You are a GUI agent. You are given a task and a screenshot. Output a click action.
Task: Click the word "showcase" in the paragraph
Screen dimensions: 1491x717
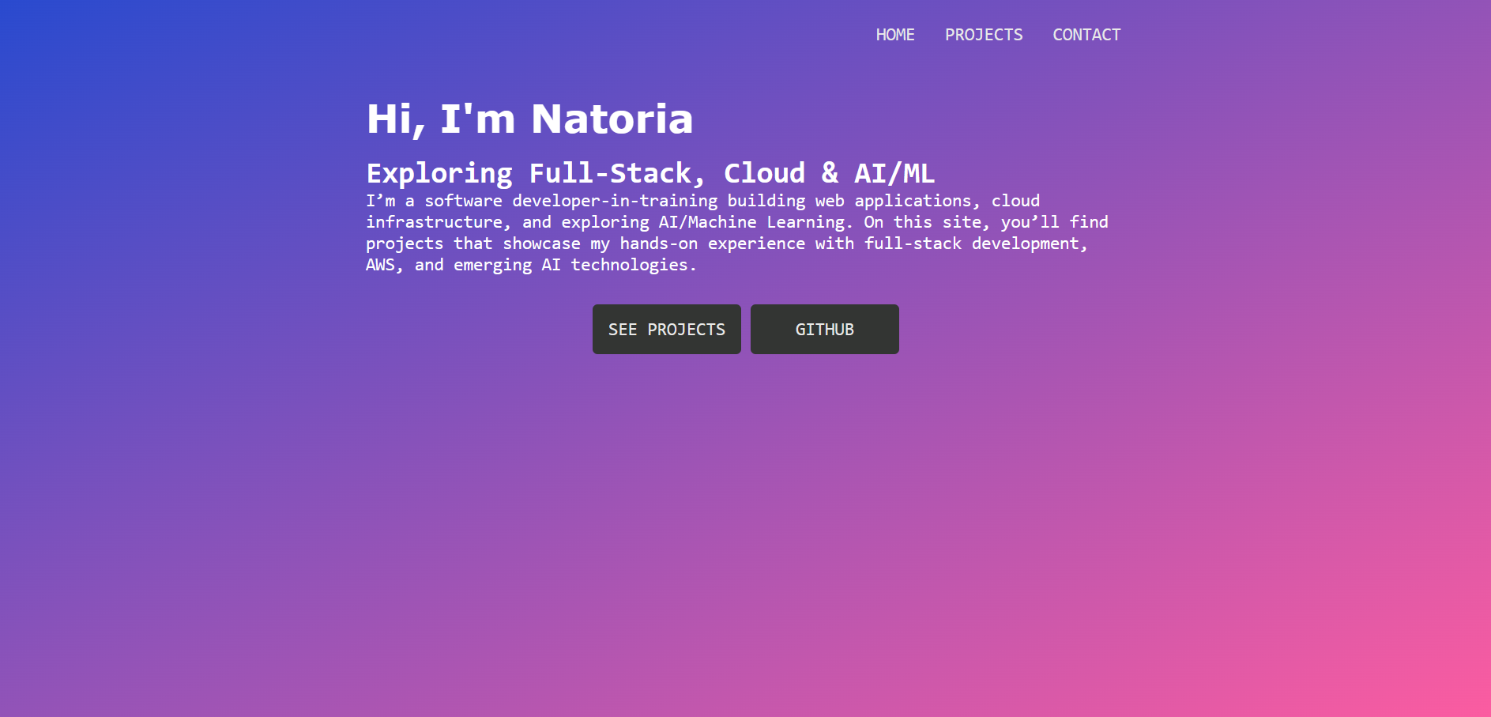[x=541, y=243]
